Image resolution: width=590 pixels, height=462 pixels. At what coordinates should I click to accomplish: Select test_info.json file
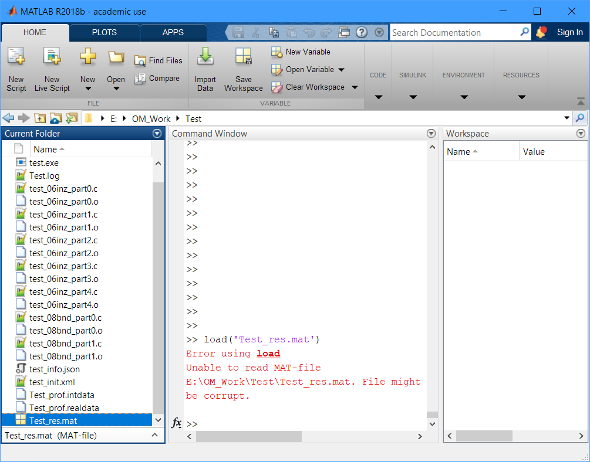point(54,369)
